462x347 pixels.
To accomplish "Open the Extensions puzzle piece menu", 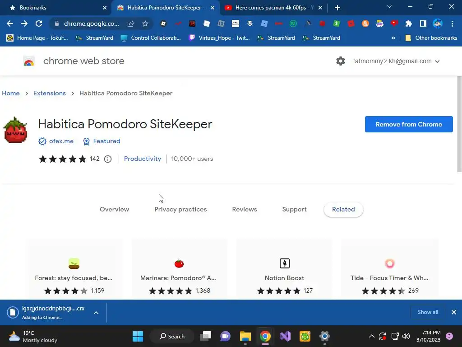I will 409,23.
